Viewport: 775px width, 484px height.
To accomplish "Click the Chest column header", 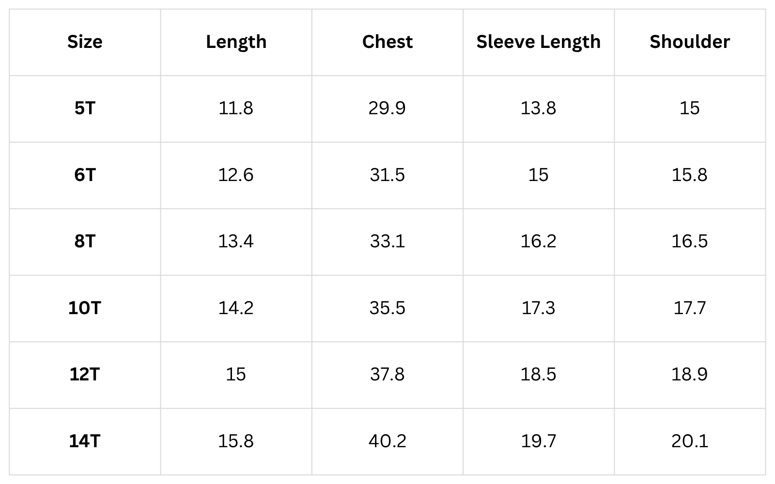I will coord(387,42).
